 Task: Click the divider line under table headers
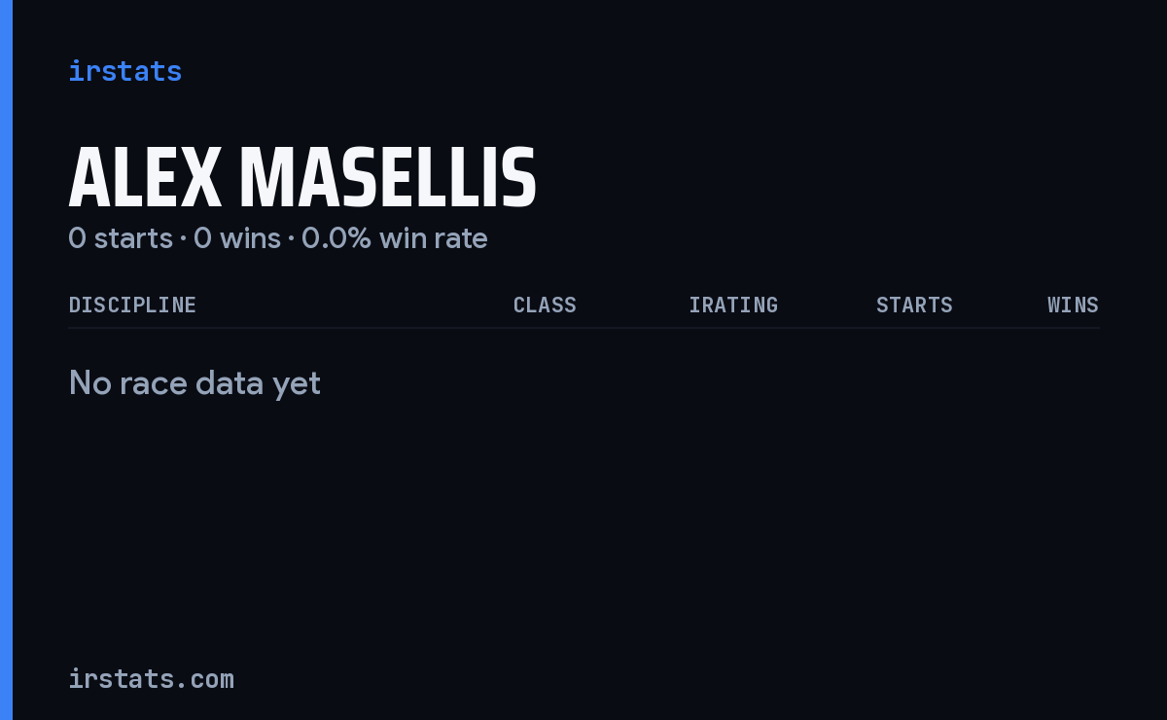583,328
